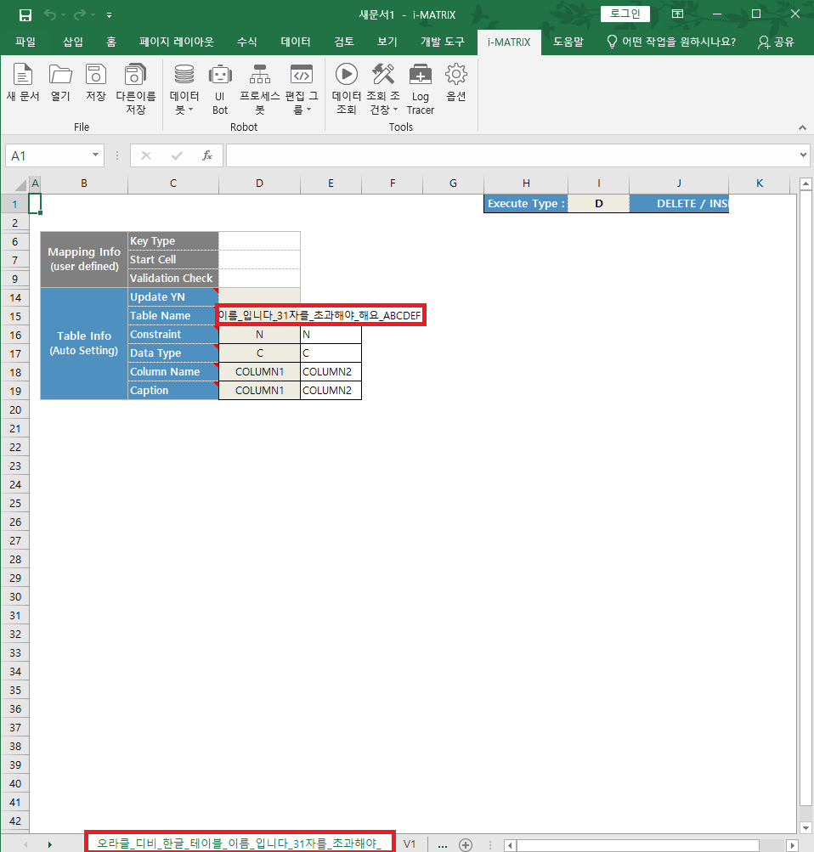Click the 'Tell me what to do' search box

tap(671, 42)
